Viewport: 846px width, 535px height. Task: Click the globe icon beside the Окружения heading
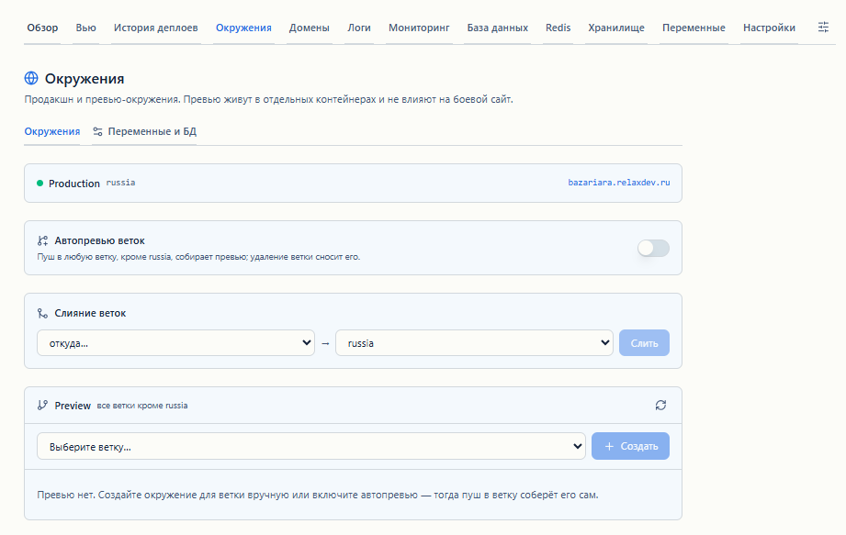(x=31, y=78)
